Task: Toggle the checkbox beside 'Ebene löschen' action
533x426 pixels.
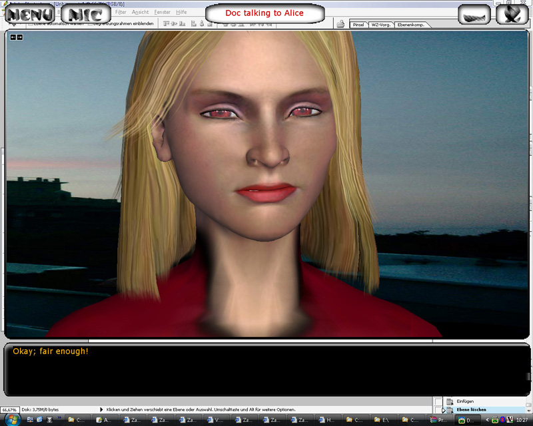Action: pyautogui.click(x=438, y=410)
